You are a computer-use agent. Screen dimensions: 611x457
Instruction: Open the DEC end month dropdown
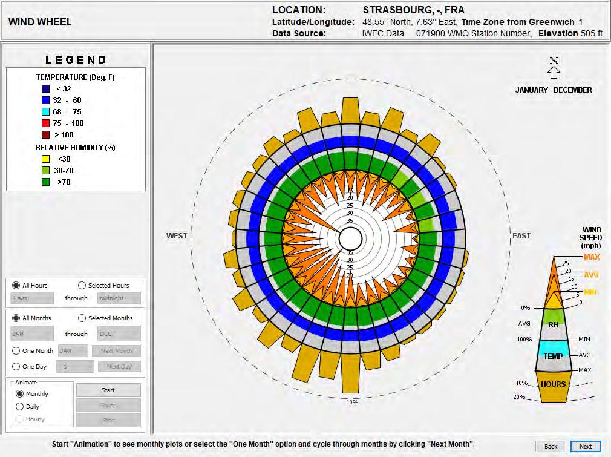coord(119,334)
